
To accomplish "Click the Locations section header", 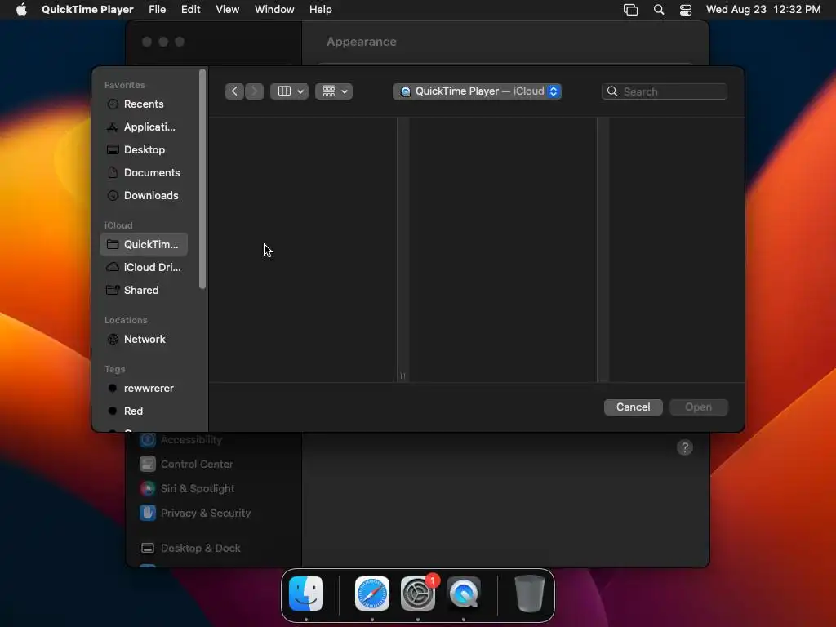I will 126,320.
